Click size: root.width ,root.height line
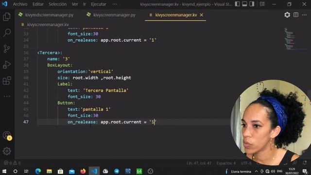This screenshot has height=175, width=311. (94, 78)
